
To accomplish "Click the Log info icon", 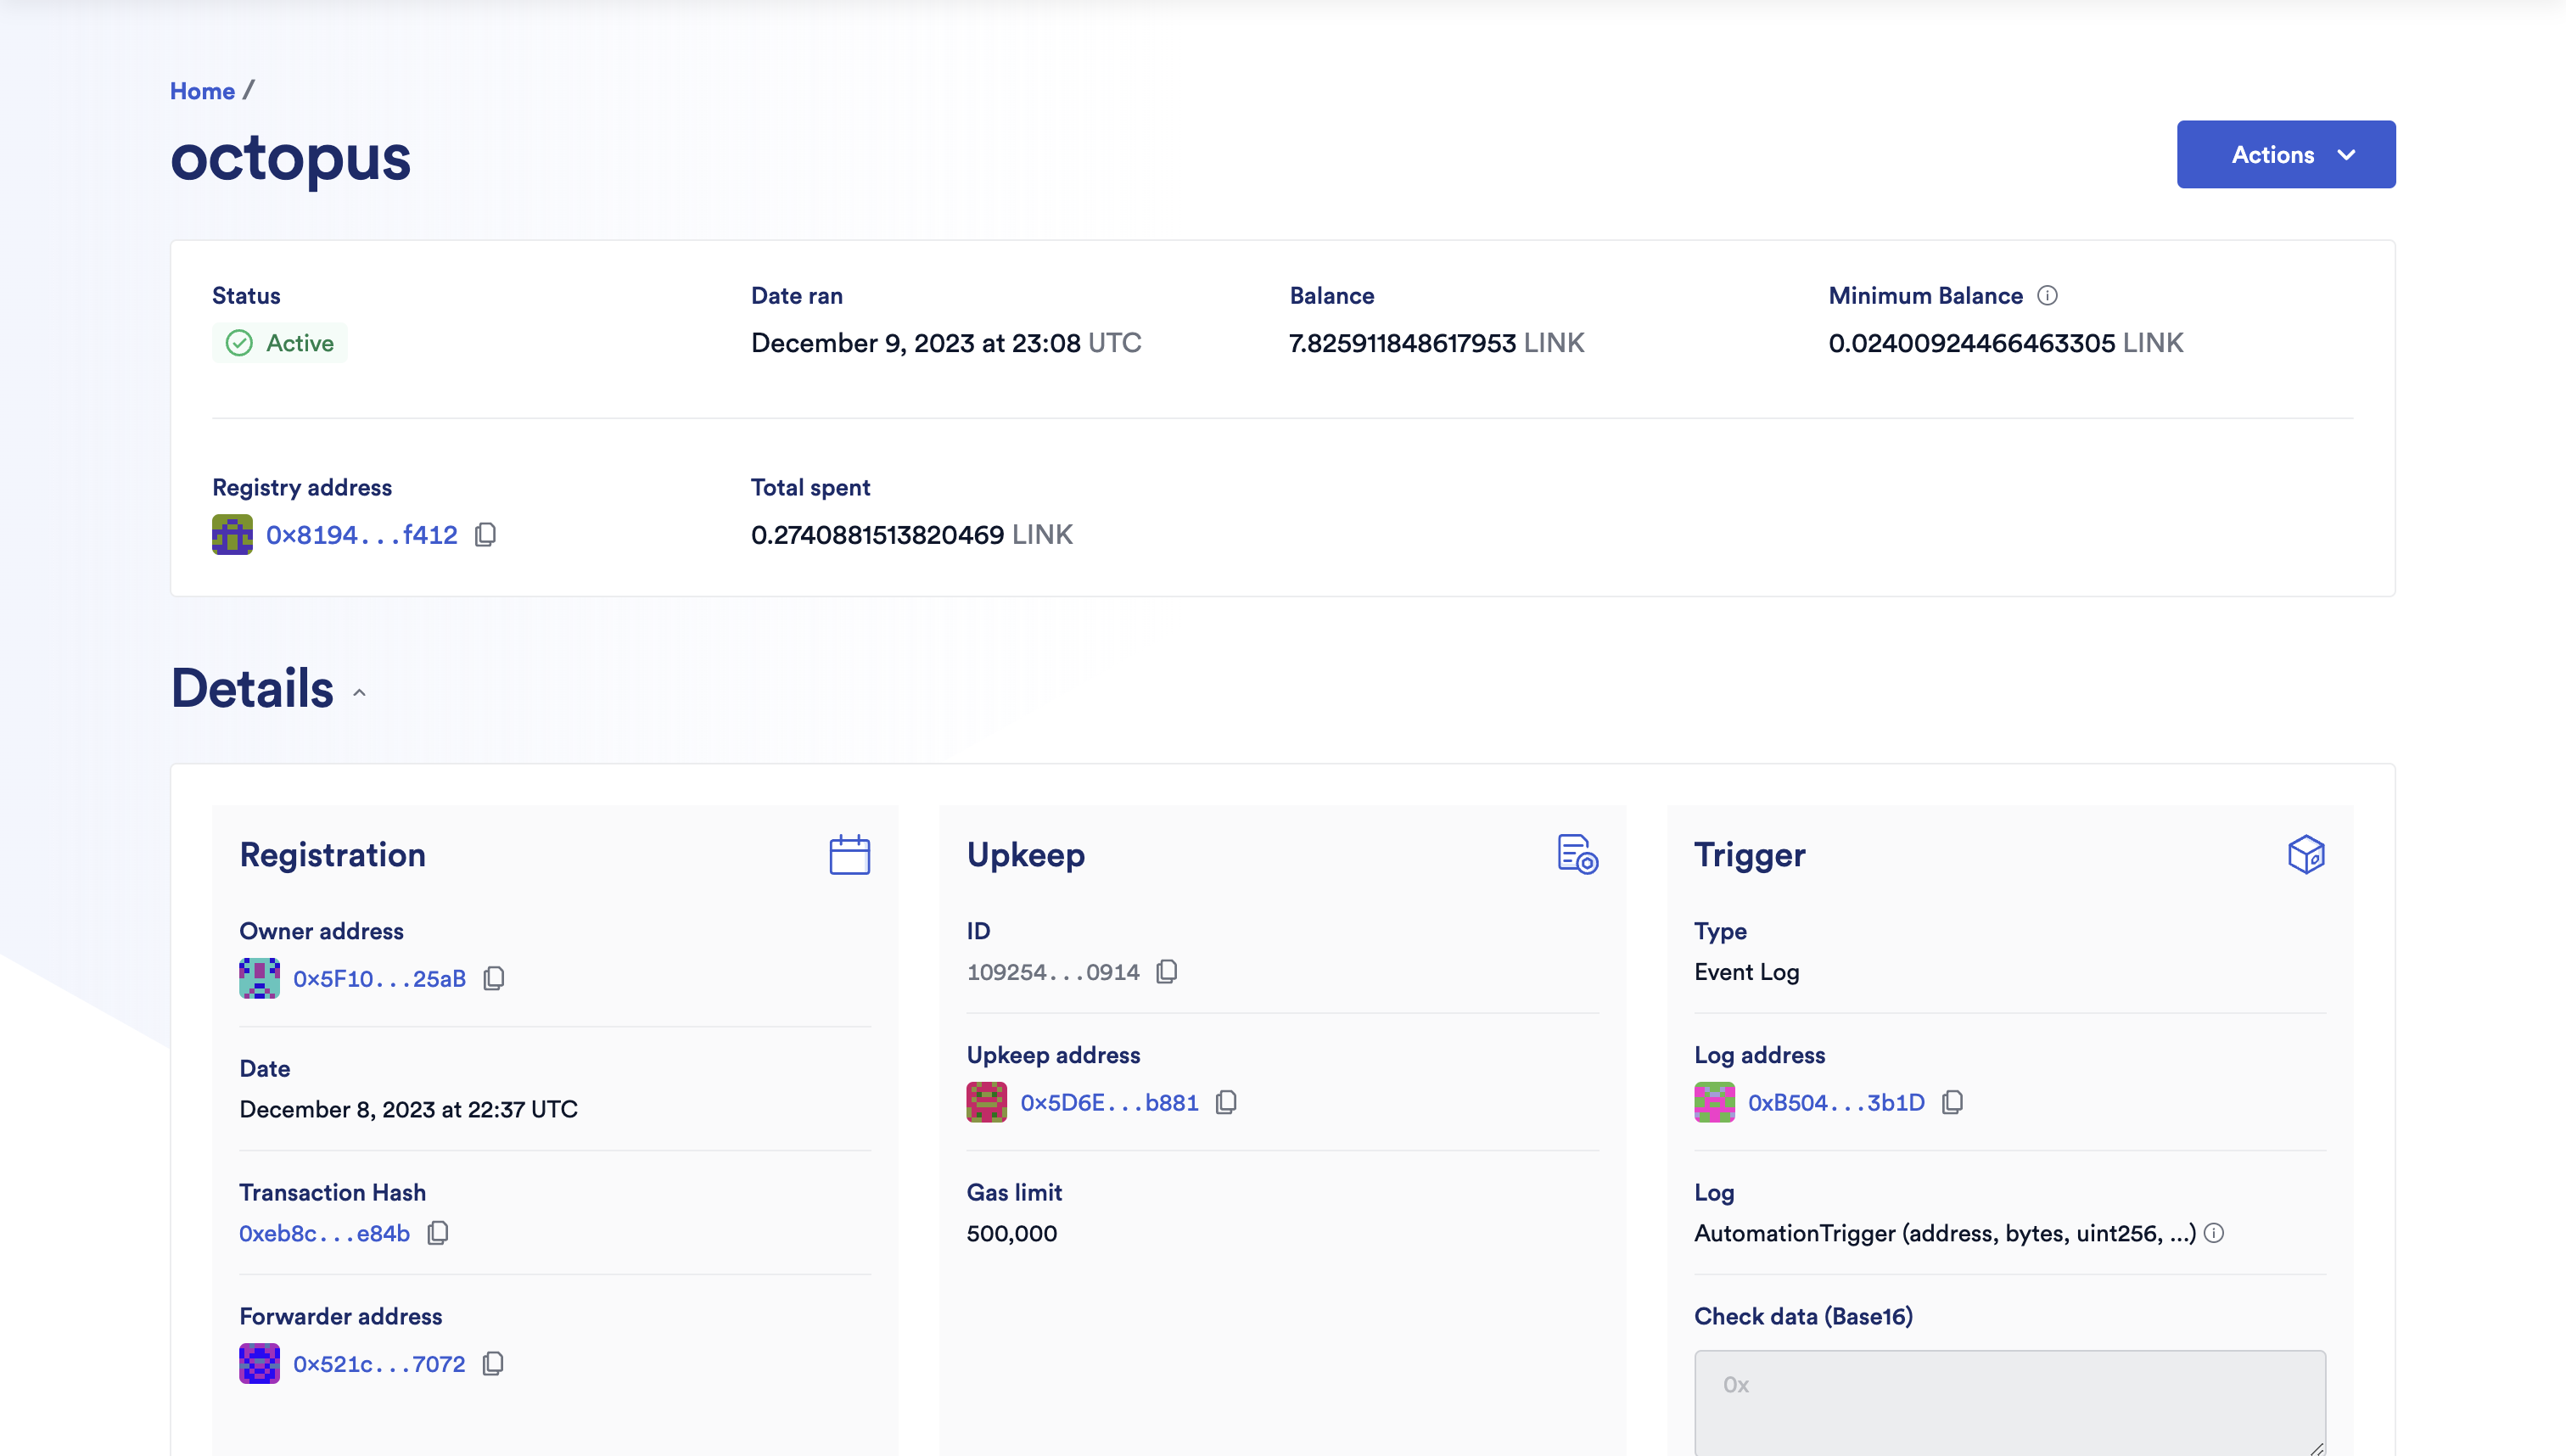I will (2214, 1233).
